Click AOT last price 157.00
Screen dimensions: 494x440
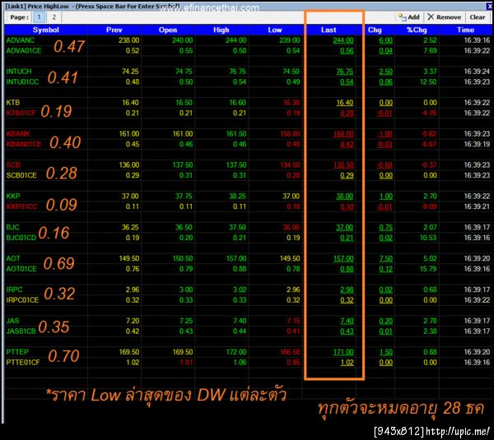click(x=343, y=258)
